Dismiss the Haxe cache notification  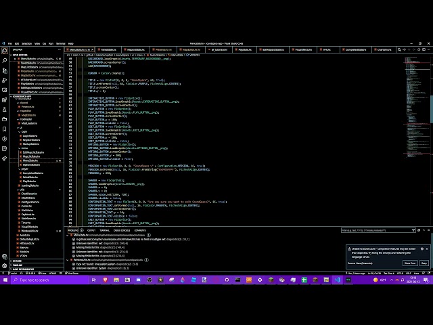coord(427,248)
